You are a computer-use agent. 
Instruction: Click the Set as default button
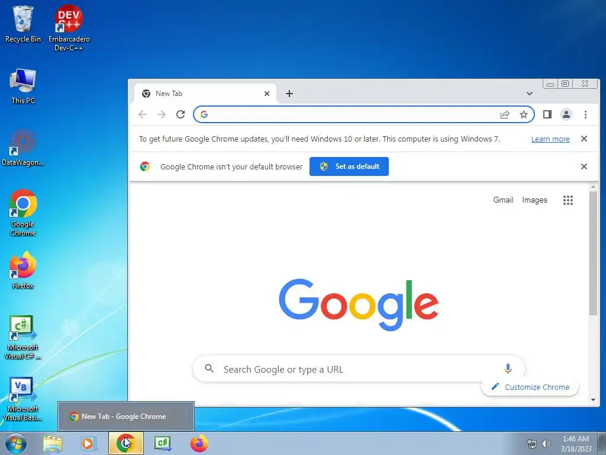tap(349, 166)
